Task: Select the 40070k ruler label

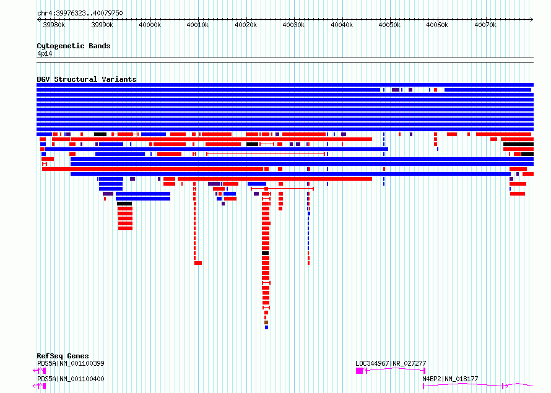Action: tap(485, 25)
